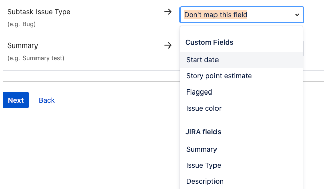This screenshot has height=189, width=324.
Task: Select Issue color in the dropdown list
Action: [241, 108]
